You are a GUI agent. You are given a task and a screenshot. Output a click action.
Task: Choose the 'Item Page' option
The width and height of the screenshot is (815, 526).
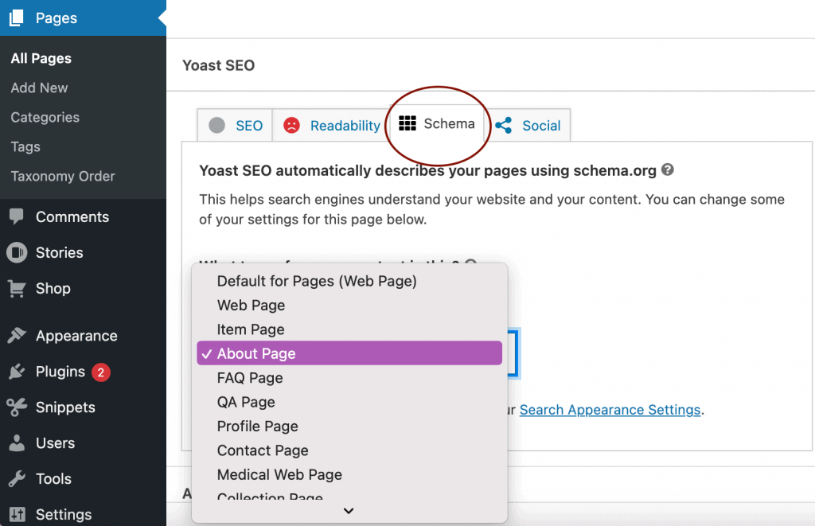tap(349, 329)
